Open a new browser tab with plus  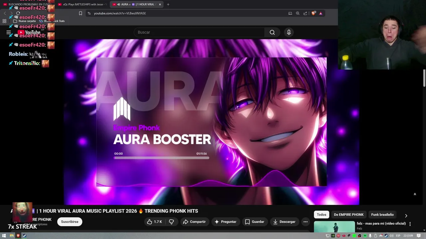[x=168, y=4]
